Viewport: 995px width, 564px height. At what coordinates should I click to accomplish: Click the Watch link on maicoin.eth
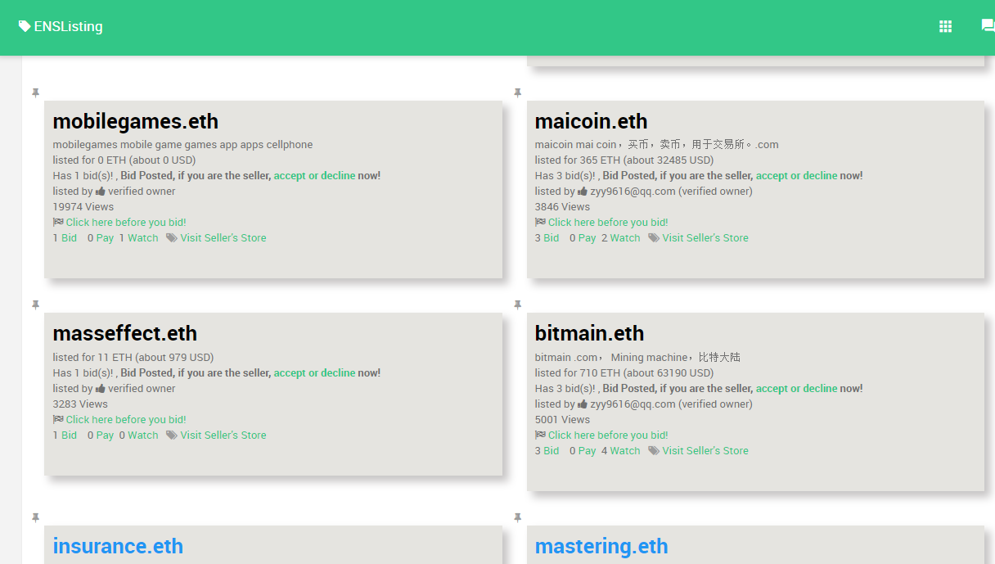tap(624, 237)
